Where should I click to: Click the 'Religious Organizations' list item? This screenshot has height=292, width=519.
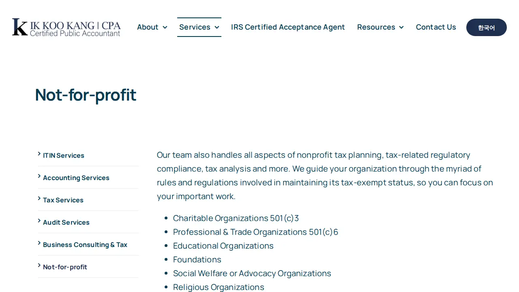pos(219,287)
